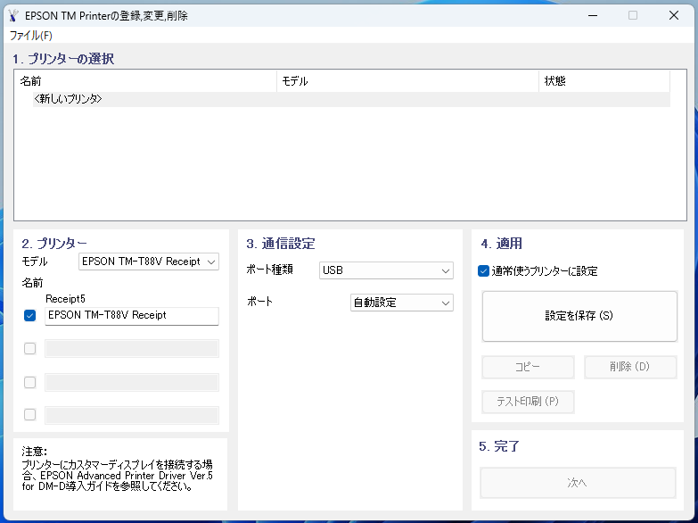698x523 pixels.
Task: Click the 状態 column header
Action: click(x=554, y=81)
